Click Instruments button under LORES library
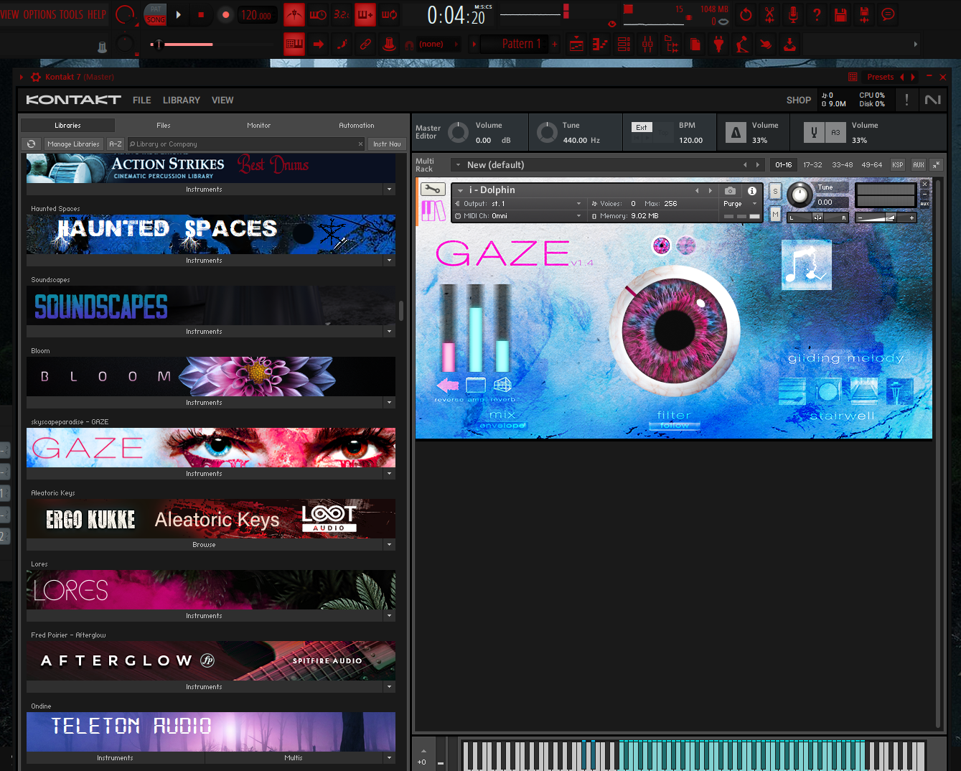This screenshot has height=771, width=961. coord(205,616)
